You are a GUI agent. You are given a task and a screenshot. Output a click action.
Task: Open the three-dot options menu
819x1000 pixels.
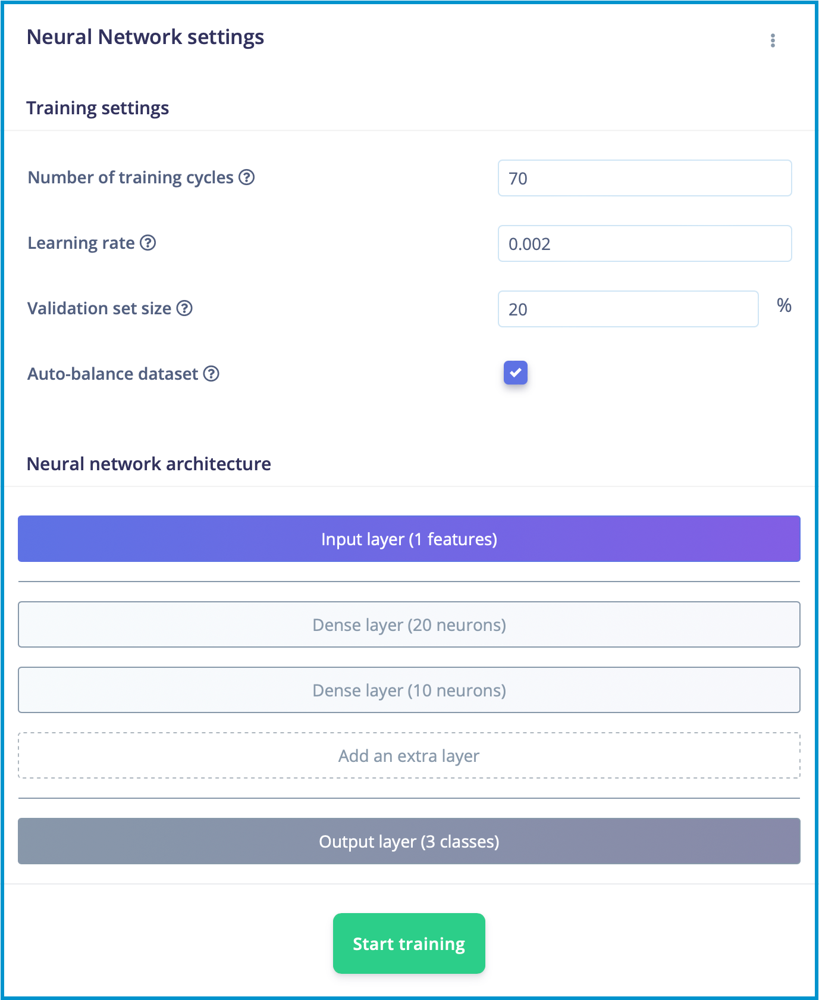[x=773, y=40]
